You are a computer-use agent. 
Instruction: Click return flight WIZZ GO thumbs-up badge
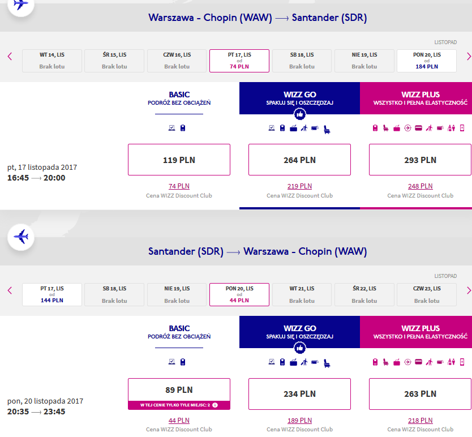pyautogui.click(x=300, y=348)
